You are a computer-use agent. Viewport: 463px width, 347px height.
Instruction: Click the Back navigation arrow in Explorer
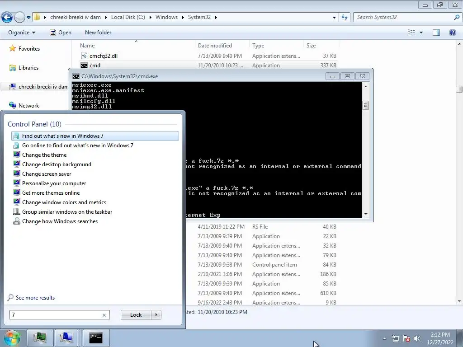(7, 17)
